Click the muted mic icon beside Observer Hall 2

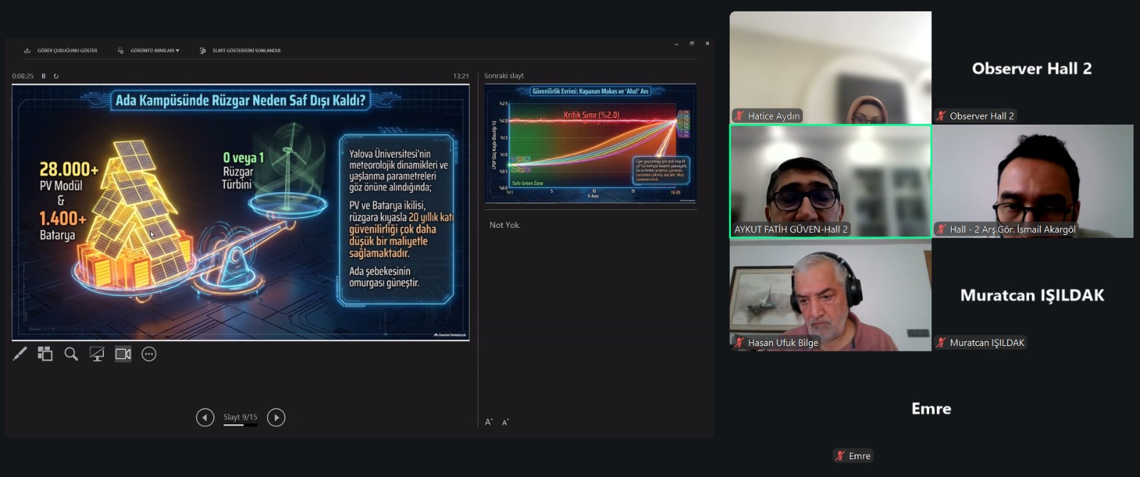tap(941, 116)
